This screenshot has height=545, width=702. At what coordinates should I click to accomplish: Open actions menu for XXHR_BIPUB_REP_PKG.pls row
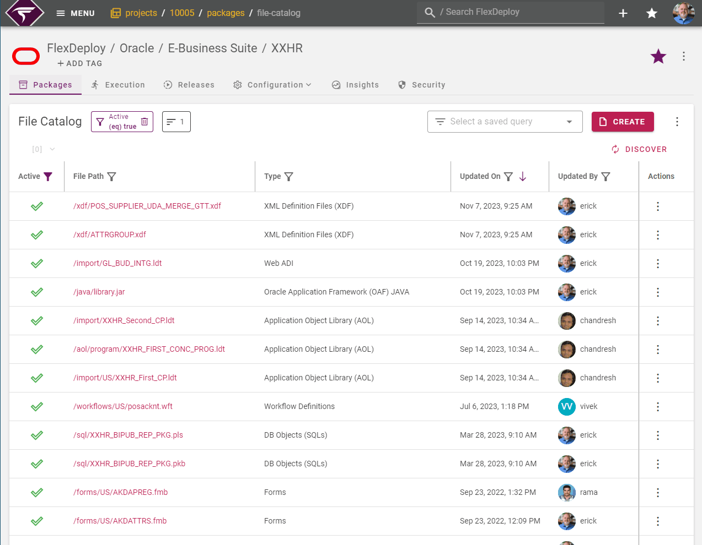point(658,435)
